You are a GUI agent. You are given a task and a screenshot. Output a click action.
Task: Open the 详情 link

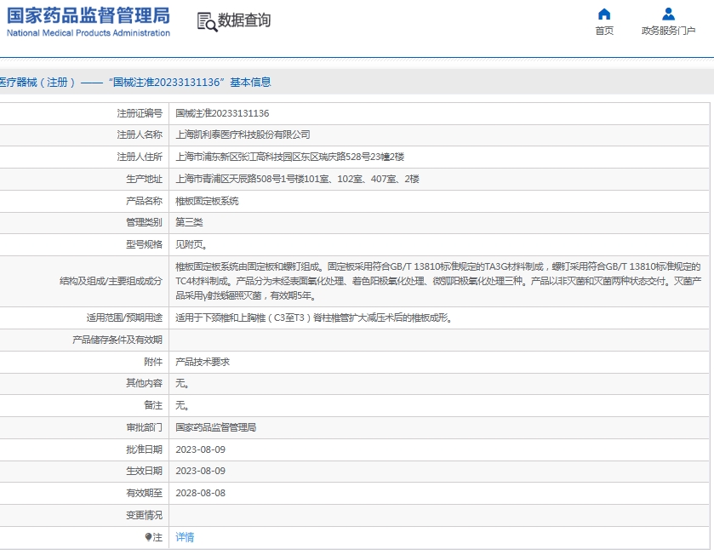pyautogui.click(x=185, y=537)
